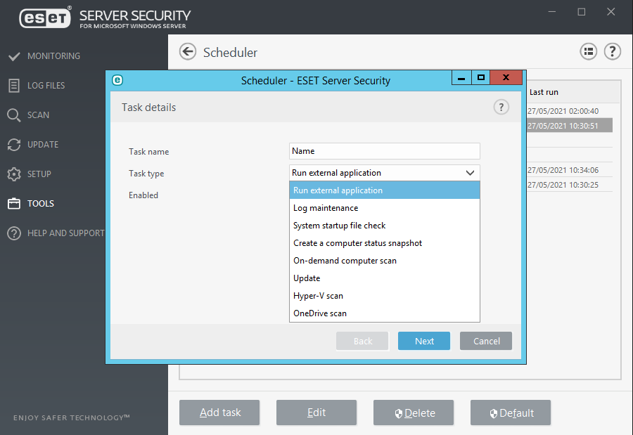Click the ESET logo in the title bar
Image resolution: width=633 pixels, height=435 pixels.
click(x=45, y=17)
